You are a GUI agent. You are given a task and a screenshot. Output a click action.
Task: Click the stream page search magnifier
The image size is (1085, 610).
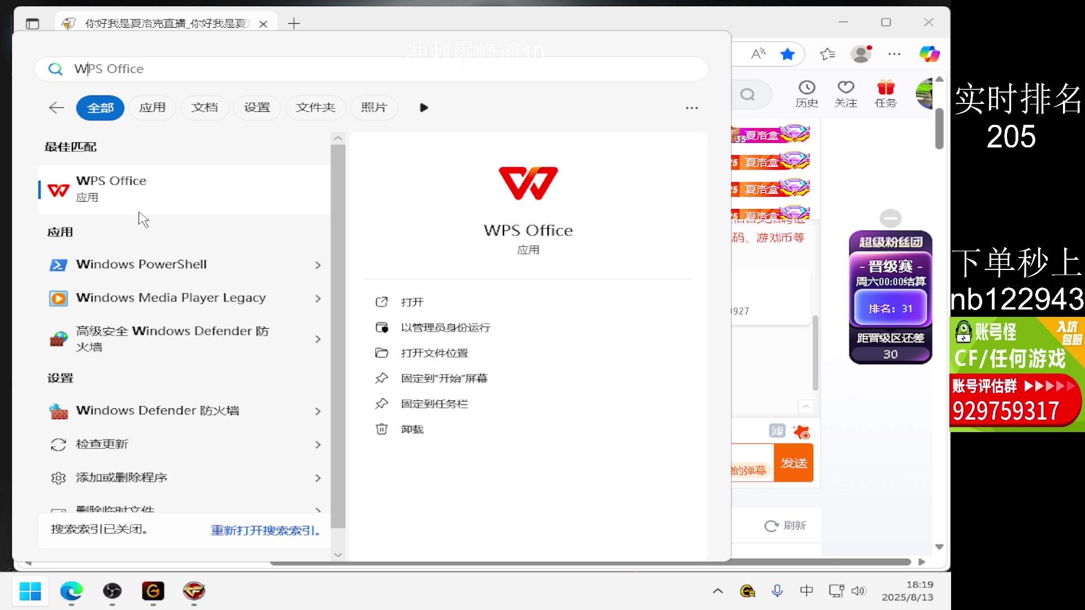tap(748, 94)
